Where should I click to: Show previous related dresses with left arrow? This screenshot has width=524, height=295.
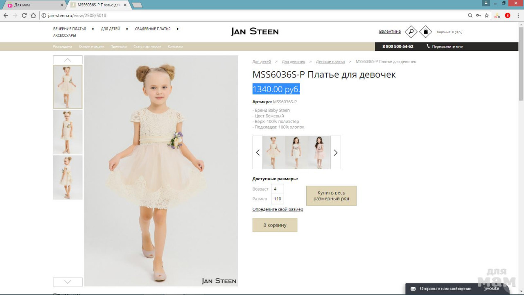click(x=257, y=152)
